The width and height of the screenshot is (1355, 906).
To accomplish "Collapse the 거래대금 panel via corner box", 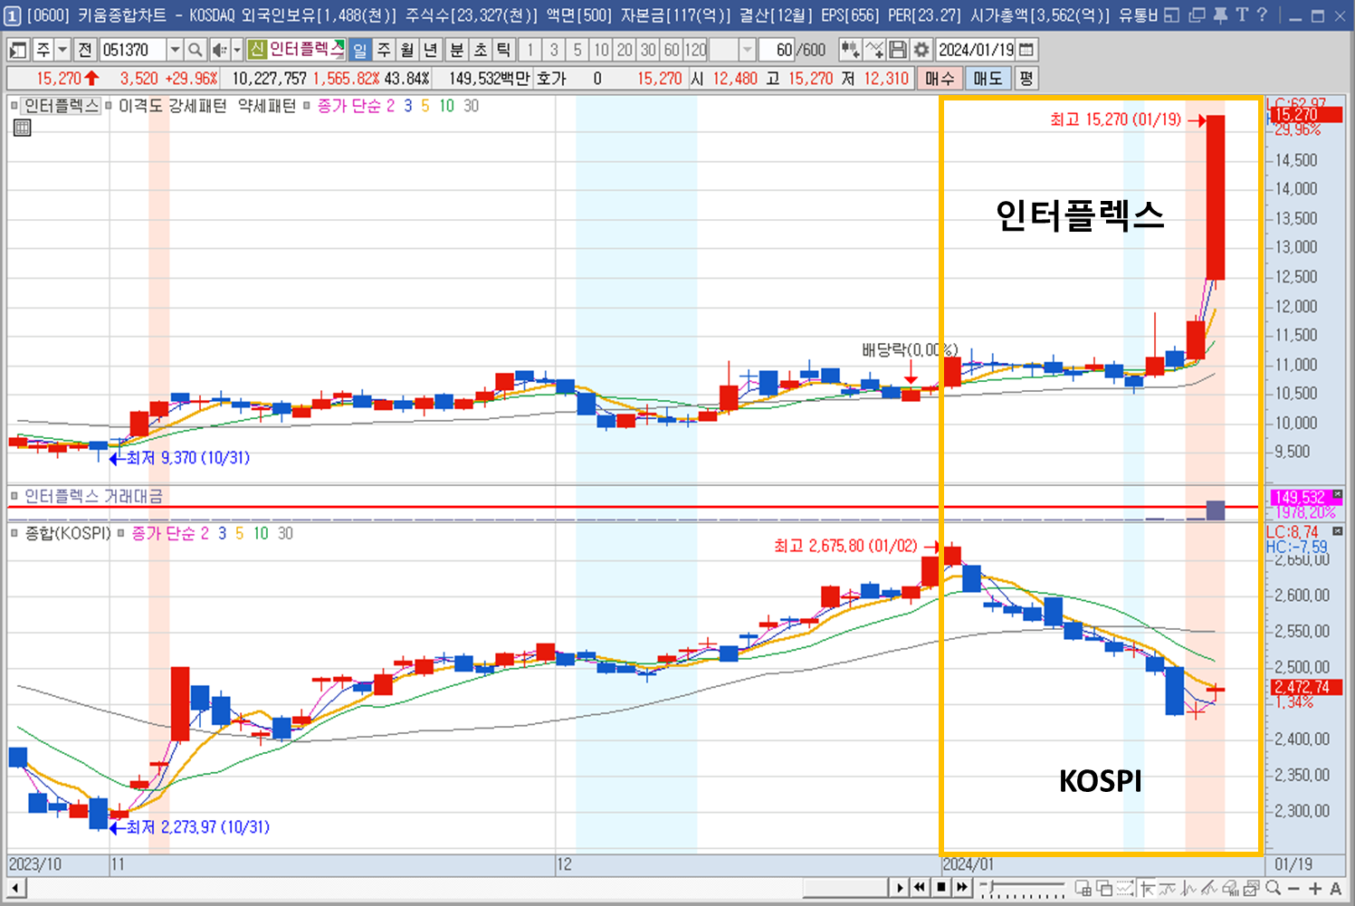I will coord(1338,494).
